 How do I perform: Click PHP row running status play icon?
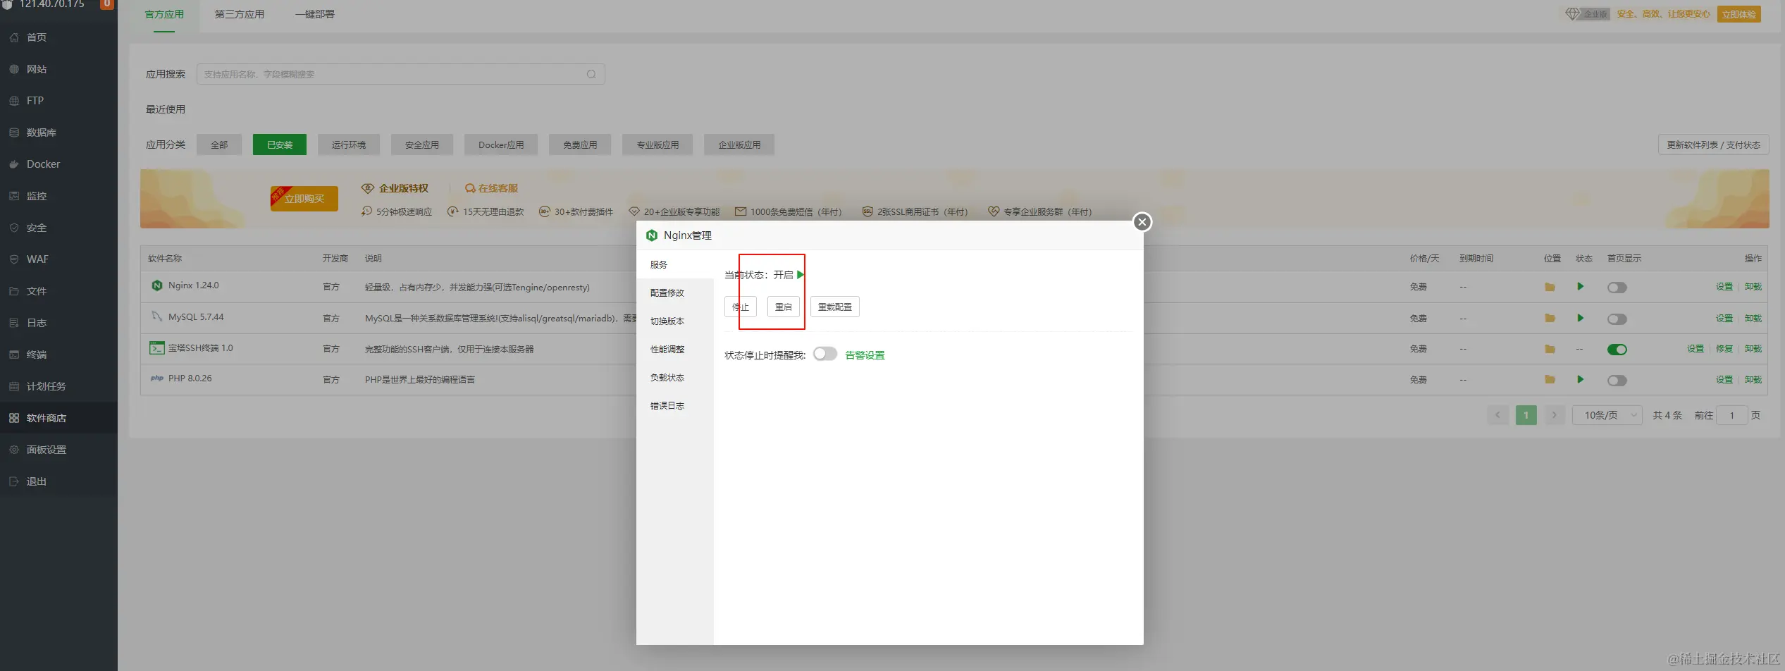click(x=1581, y=379)
